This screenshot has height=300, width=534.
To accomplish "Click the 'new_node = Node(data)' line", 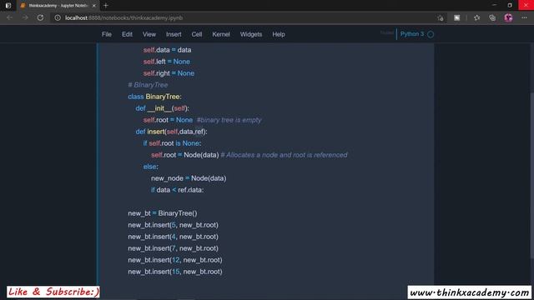I will pos(189,178).
